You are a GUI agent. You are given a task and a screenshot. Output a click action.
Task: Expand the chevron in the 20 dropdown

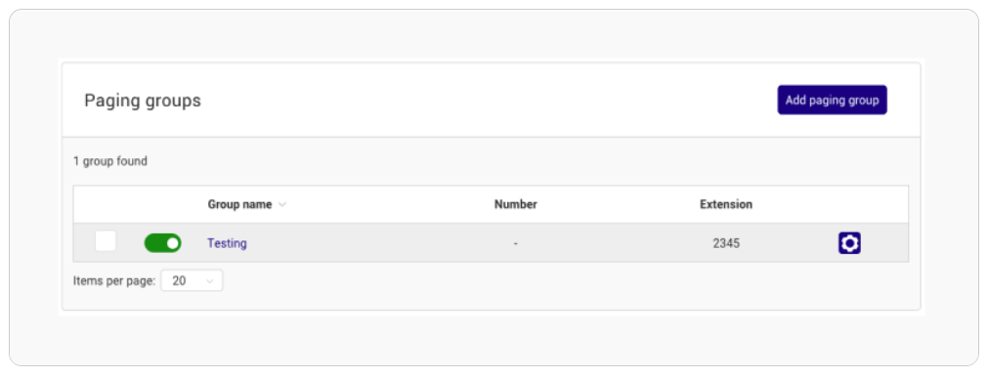pyautogui.click(x=210, y=281)
